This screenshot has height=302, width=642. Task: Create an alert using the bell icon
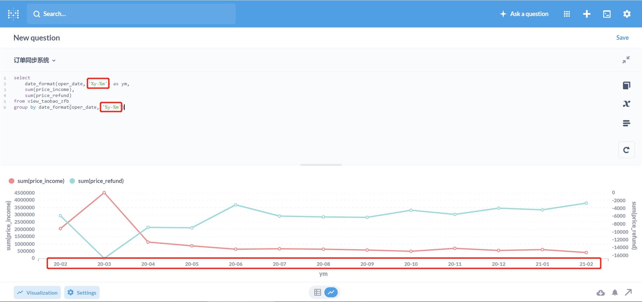point(615,292)
